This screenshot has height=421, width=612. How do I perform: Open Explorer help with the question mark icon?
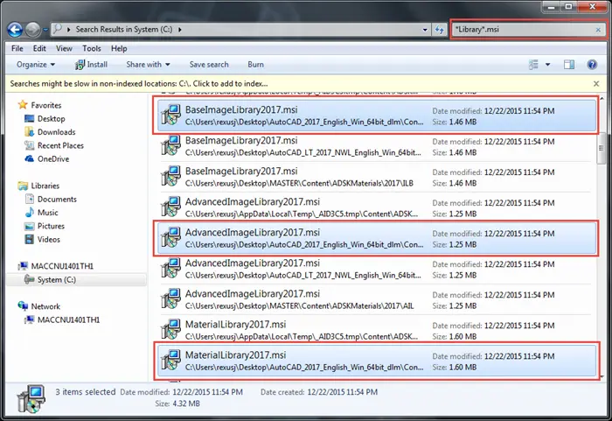click(594, 65)
